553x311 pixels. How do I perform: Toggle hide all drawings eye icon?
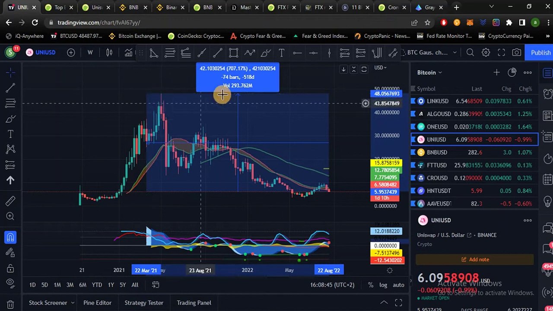click(10, 283)
